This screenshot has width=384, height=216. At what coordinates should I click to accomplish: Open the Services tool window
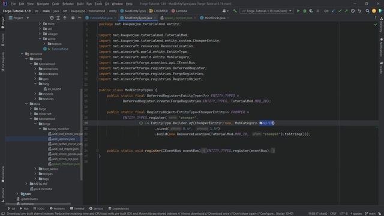tap(96, 209)
